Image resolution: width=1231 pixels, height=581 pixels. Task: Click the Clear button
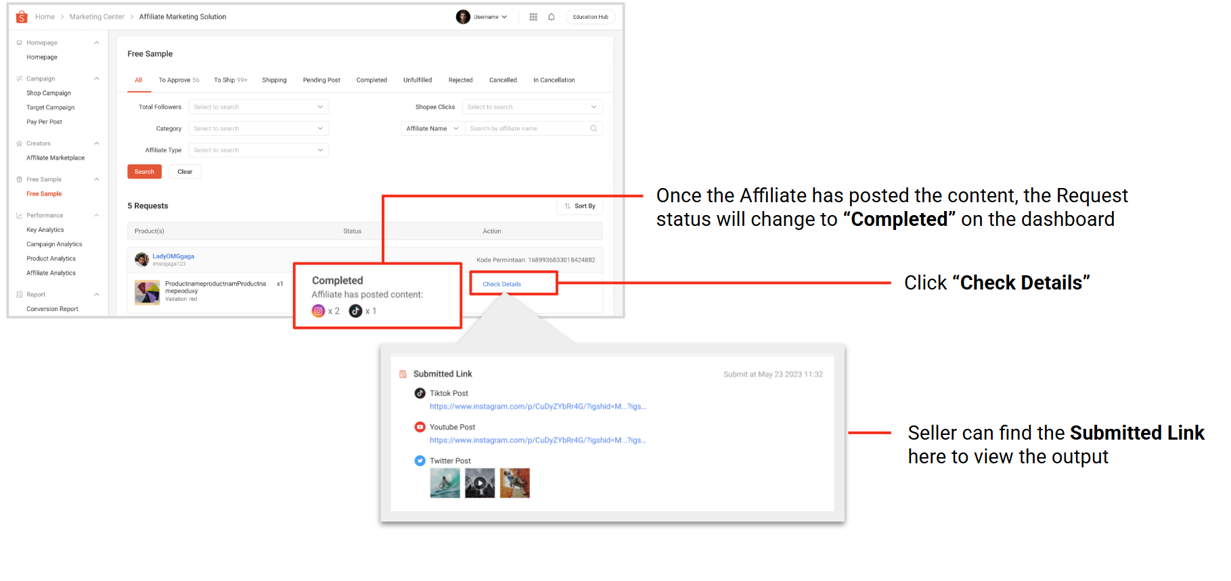pyautogui.click(x=185, y=172)
